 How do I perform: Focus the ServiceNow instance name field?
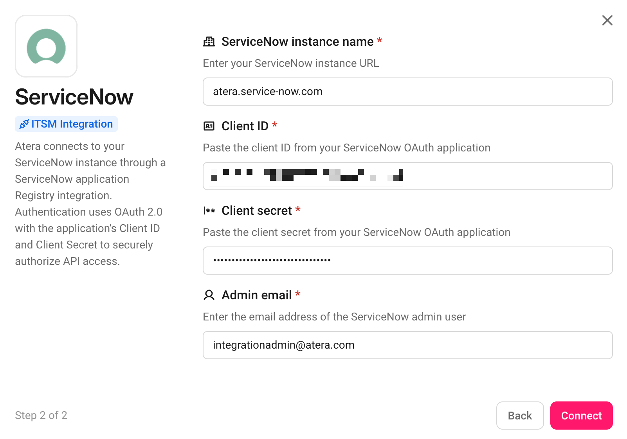pos(407,92)
